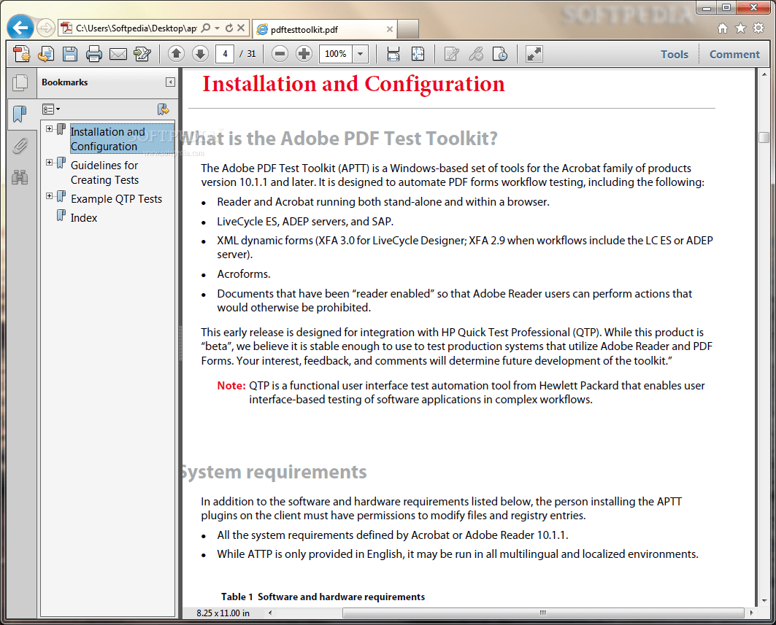The width and height of the screenshot is (776, 625).
Task: Open the Attachments panel paperclip icon
Action: tap(20, 145)
